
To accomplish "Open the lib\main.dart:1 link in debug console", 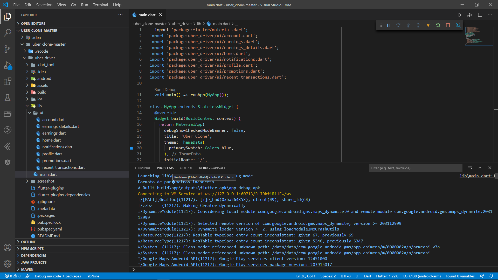I will pos(477,176).
